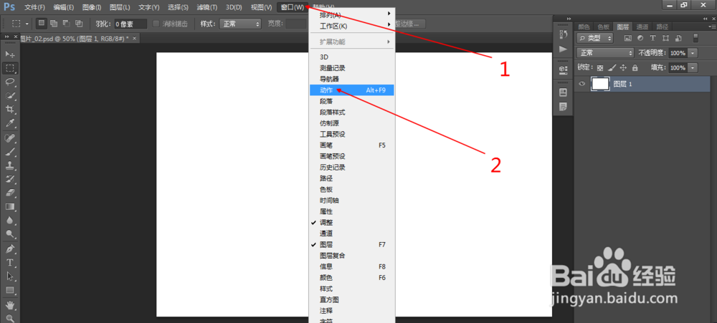Choose 动作 in the Window menu
This screenshot has width=717, height=323.
(352, 90)
